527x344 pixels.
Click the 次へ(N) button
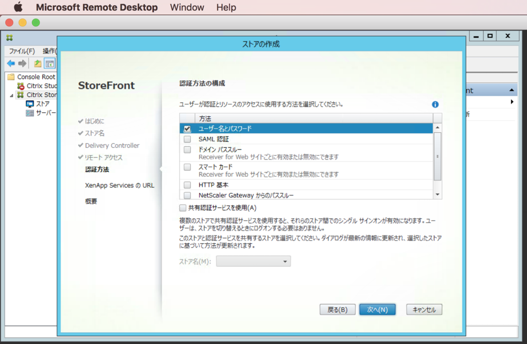(377, 310)
